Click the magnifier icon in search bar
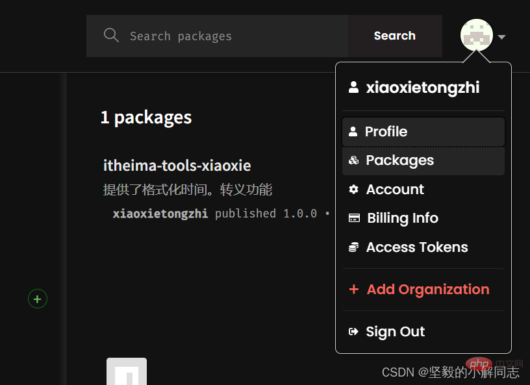This screenshot has height=385, width=530. 111,35
